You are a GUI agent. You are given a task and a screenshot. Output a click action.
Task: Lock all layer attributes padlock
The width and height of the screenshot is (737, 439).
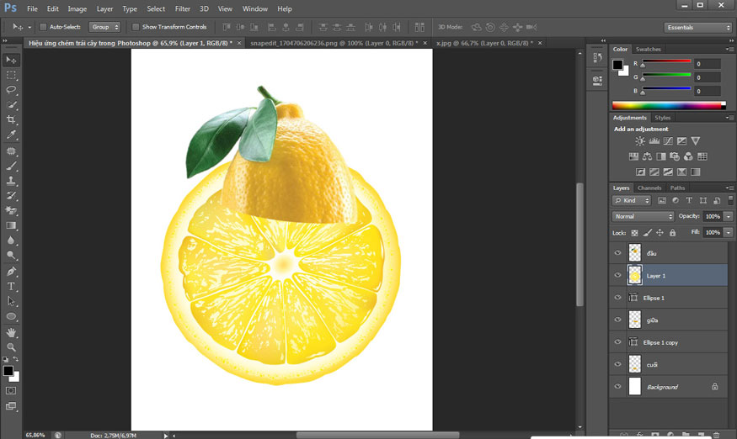673,233
